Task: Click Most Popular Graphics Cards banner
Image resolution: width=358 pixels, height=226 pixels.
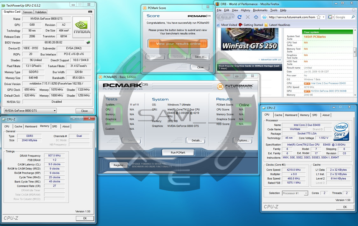Action: (x=249, y=67)
